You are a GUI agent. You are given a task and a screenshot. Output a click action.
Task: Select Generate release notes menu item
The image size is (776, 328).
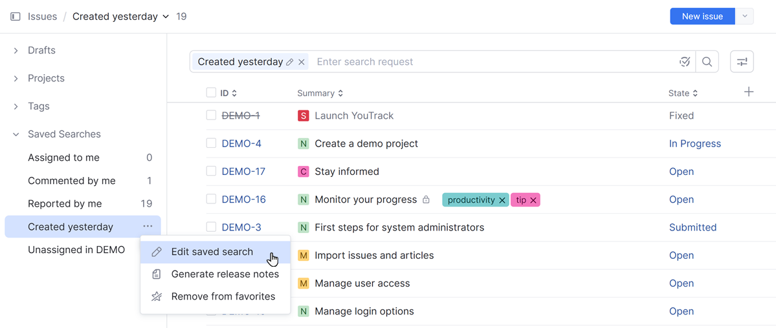click(x=225, y=274)
